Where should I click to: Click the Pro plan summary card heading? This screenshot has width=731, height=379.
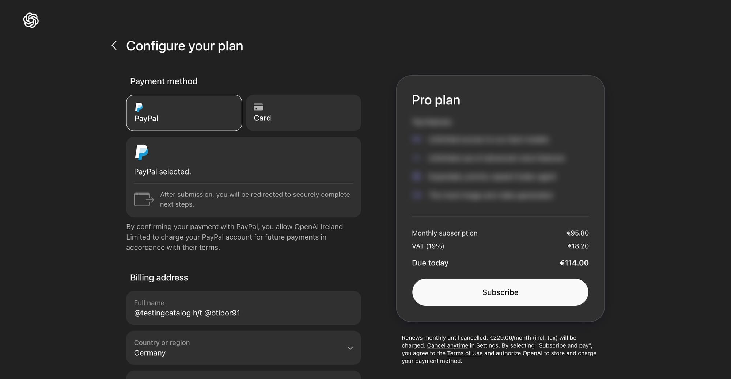click(x=436, y=100)
